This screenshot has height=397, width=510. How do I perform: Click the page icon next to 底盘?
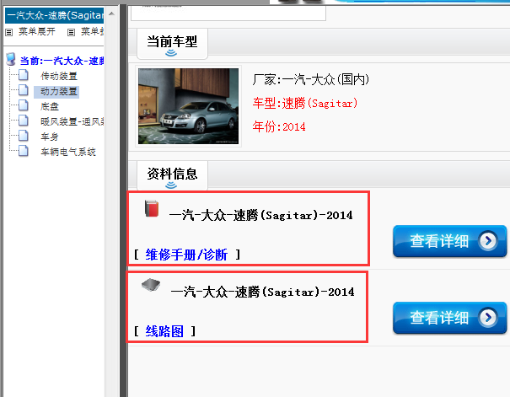[24, 105]
